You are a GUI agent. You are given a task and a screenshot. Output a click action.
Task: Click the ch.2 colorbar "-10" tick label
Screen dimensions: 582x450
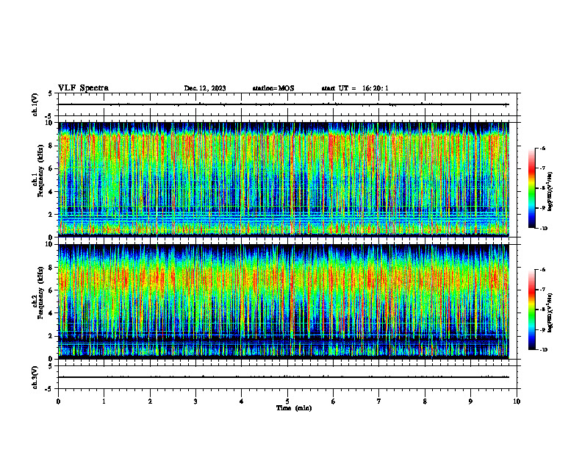click(x=544, y=350)
